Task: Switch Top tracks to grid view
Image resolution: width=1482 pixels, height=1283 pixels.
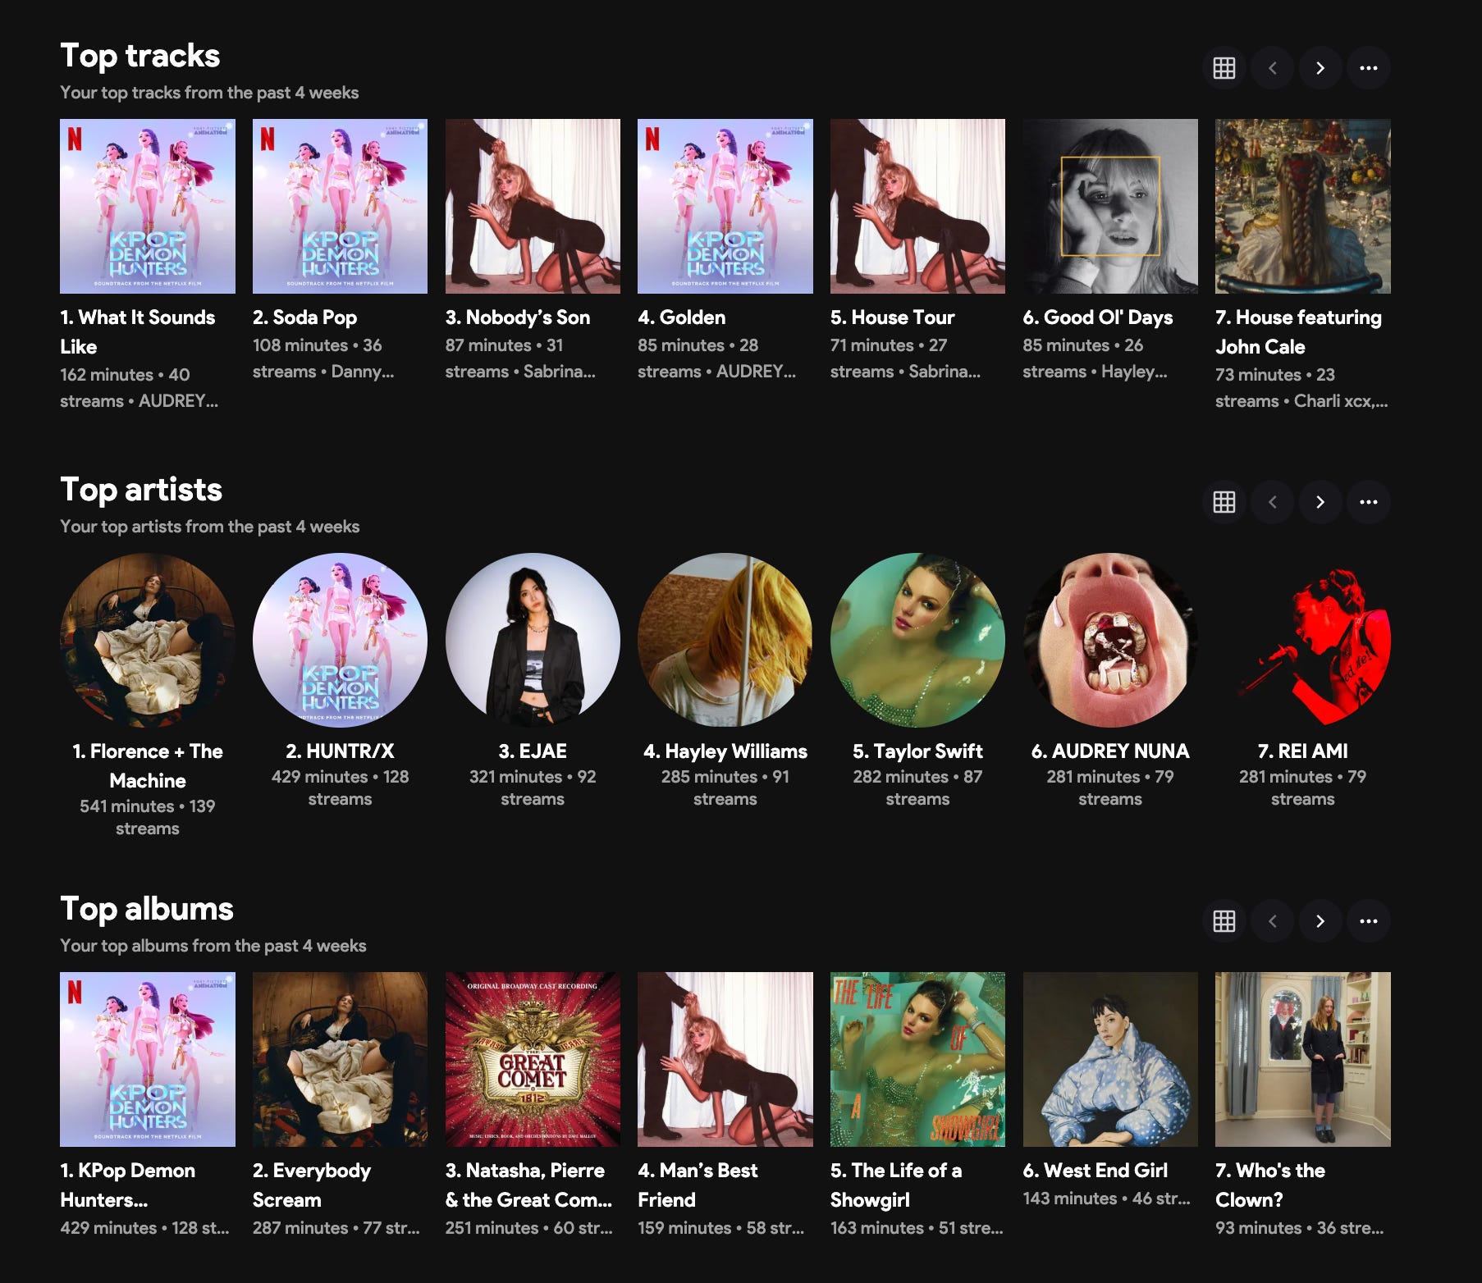Action: (1224, 68)
